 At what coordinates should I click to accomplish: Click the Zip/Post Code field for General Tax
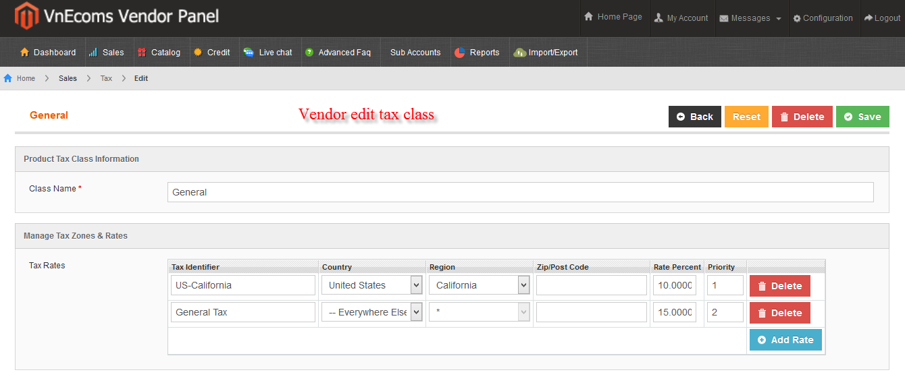click(x=592, y=312)
